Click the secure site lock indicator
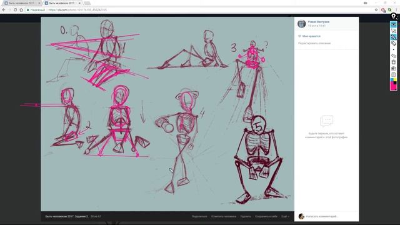This screenshot has width=400, height=225. coord(36,10)
